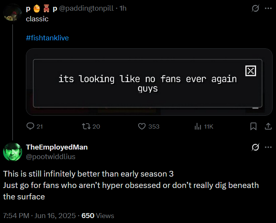Bookmark the paddingtonpill tweet
Viewport: 276px width, 223px height.
click(253, 126)
